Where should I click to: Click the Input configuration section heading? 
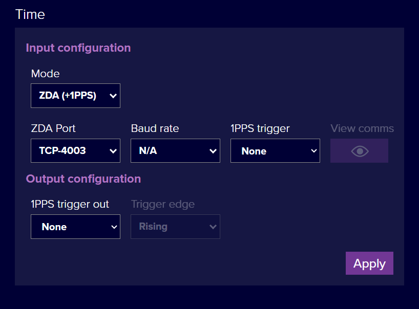78,48
